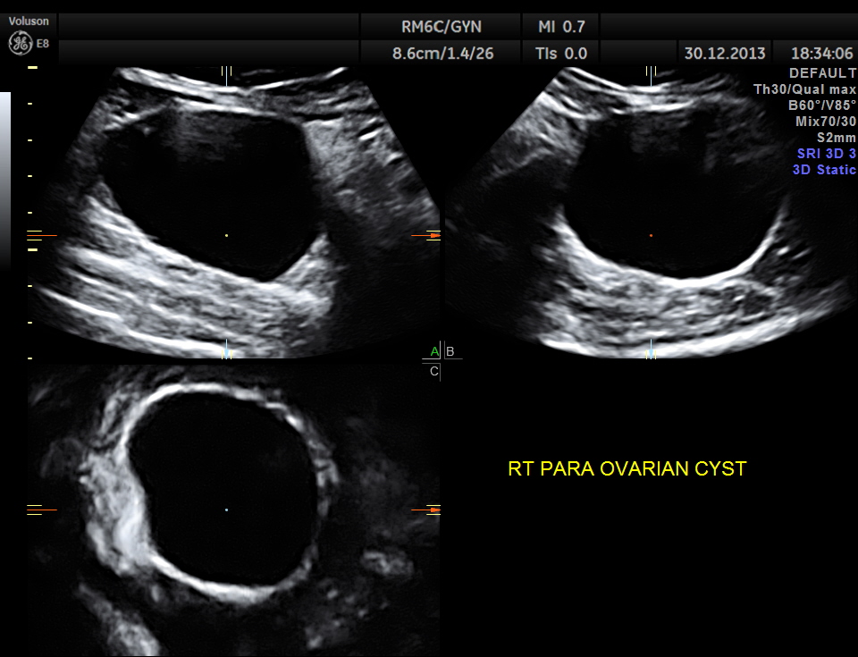Click the RM6C/GYN probe preset field
The height and width of the screenshot is (657, 858).
pyautogui.click(x=442, y=26)
